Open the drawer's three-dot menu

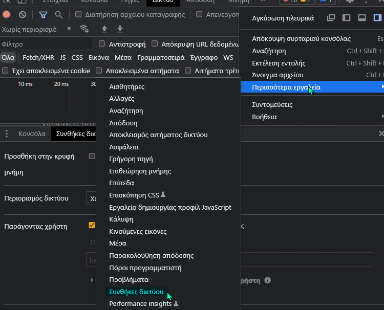pyautogui.click(x=7, y=134)
